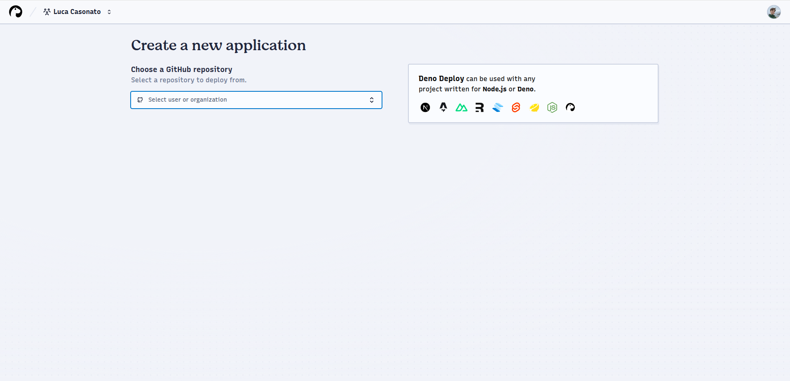Viewport: 790px width, 381px height.
Task: Click the orange Svelte icon
Action: 516,107
